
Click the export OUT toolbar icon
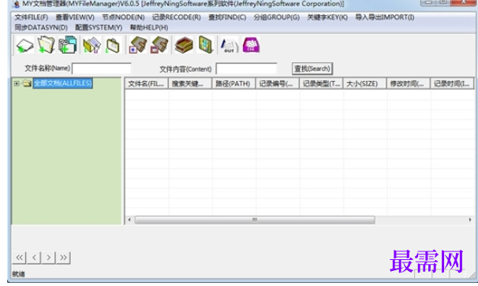[x=230, y=45]
